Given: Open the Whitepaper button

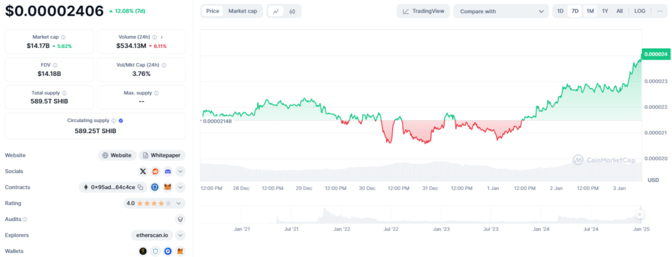Looking at the screenshot, I should [x=163, y=155].
